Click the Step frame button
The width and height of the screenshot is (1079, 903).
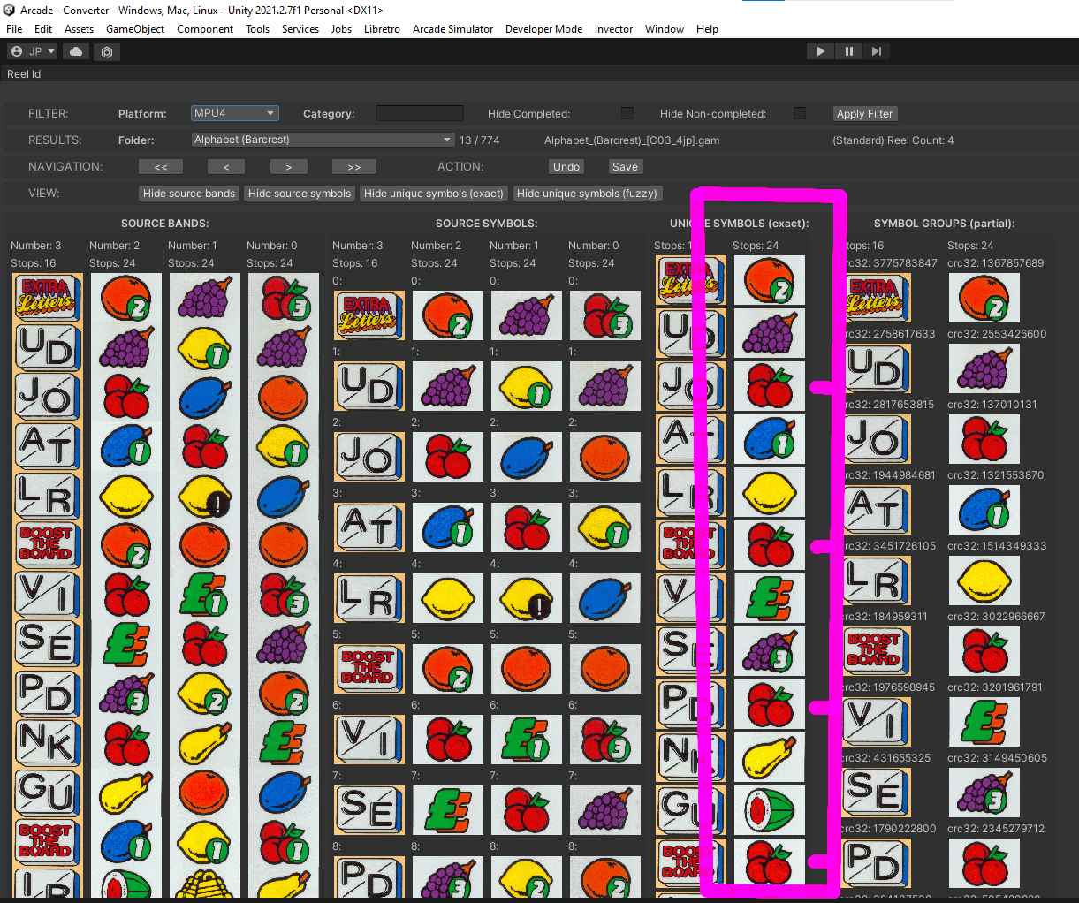click(x=876, y=51)
